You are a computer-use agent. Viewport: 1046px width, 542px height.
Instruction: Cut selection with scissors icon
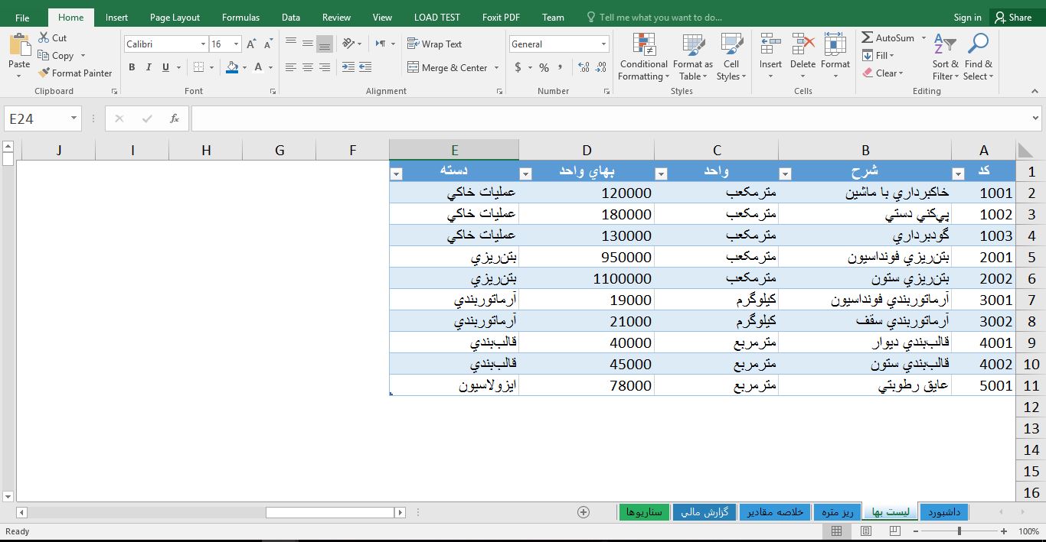[x=52, y=37]
